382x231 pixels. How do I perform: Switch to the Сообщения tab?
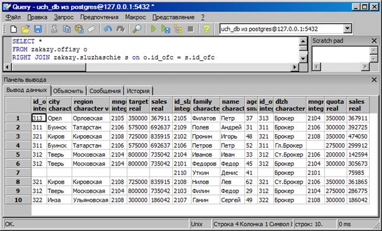click(105, 91)
